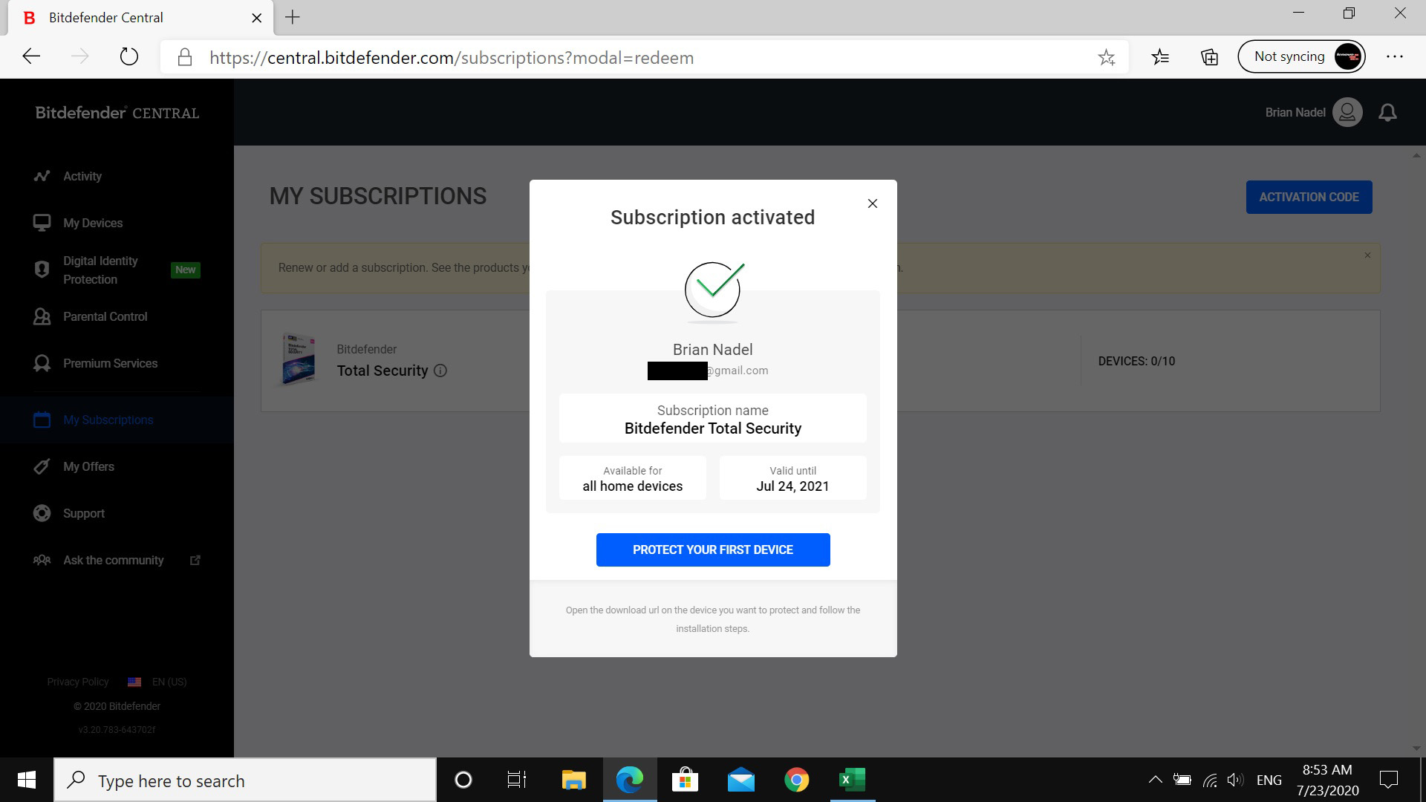Click My Subscriptions sidebar icon
Screen dimensions: 1426x802
tap(41, 419)
